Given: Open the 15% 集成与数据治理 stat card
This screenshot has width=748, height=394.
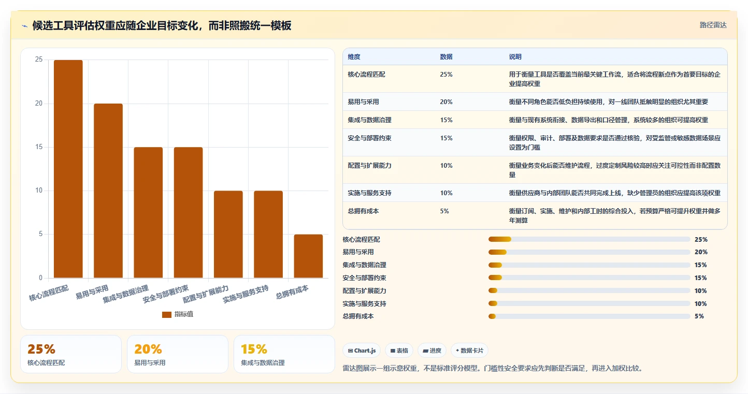Looking at the screenshot, I should point(284,354).
